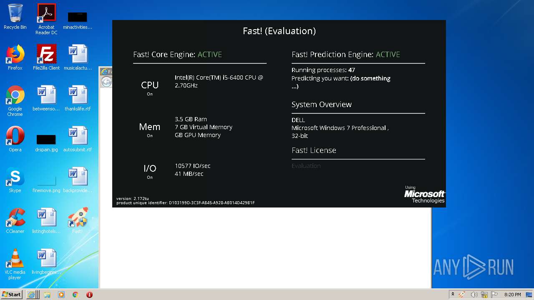The height and width of the screenshot is (300, 534).
Task: Open Windows Explorer from taskbar
Action: pos(47,294)
